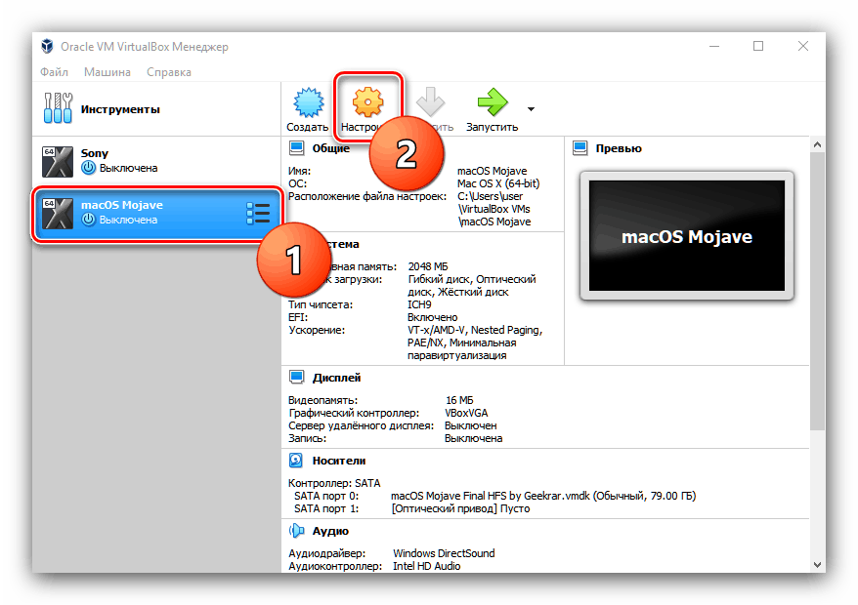This screenshot has height=605, width=858.
Task: Click the Превью section header
Action: point(619,148)
